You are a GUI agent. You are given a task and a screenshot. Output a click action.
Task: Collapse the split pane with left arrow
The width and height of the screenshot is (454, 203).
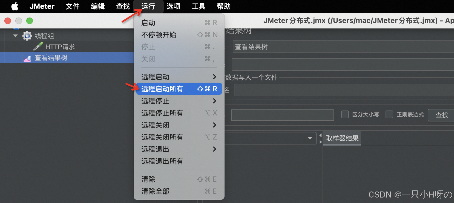point(320,135)
